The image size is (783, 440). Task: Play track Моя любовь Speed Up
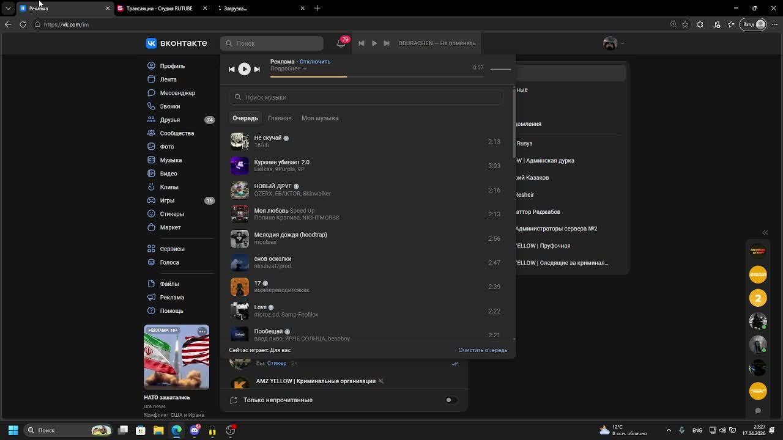click(366, 214)
